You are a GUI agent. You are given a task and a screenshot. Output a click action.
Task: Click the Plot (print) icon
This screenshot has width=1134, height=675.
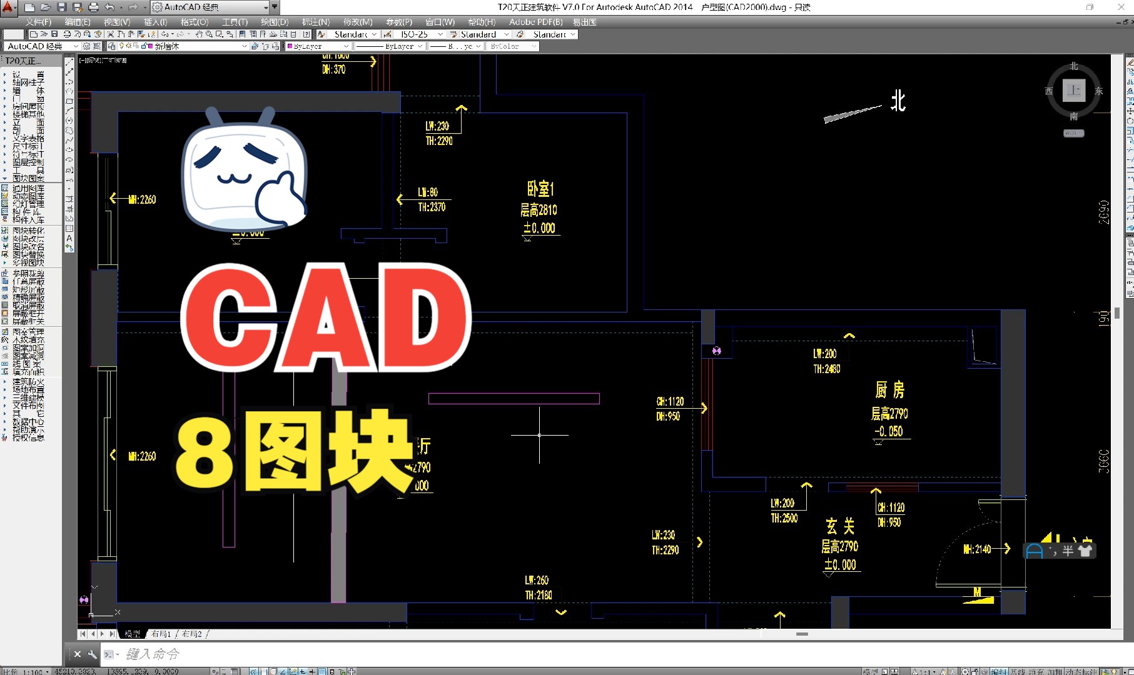click(x=66, y=34)
